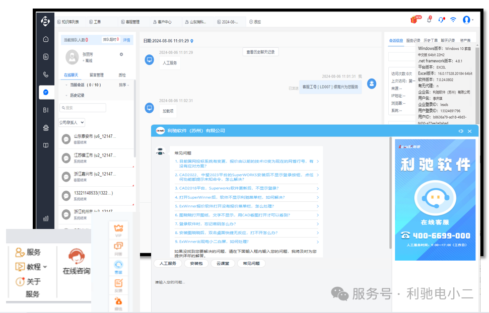Screen dimensions: 489x313
Task: Click the blue headset status icon
Action: click(441, 20)
